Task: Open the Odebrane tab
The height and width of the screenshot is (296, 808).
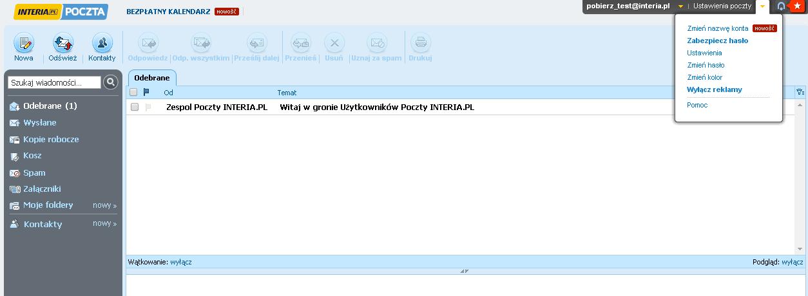Action: (x=152, y=78)
